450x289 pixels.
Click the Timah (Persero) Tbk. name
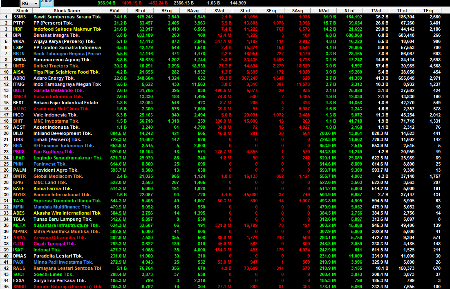(57, 139)
